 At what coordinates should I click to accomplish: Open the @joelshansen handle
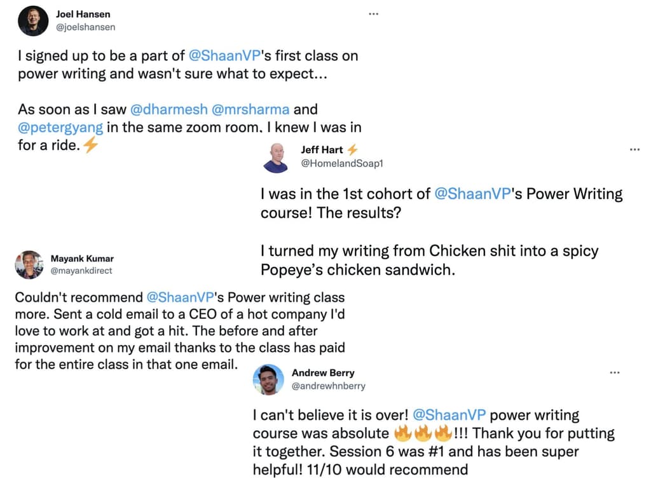86,27
